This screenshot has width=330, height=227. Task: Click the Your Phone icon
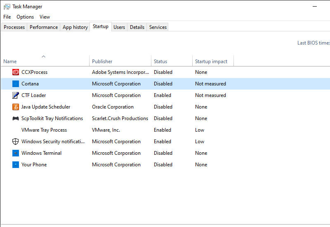[16, 165]
